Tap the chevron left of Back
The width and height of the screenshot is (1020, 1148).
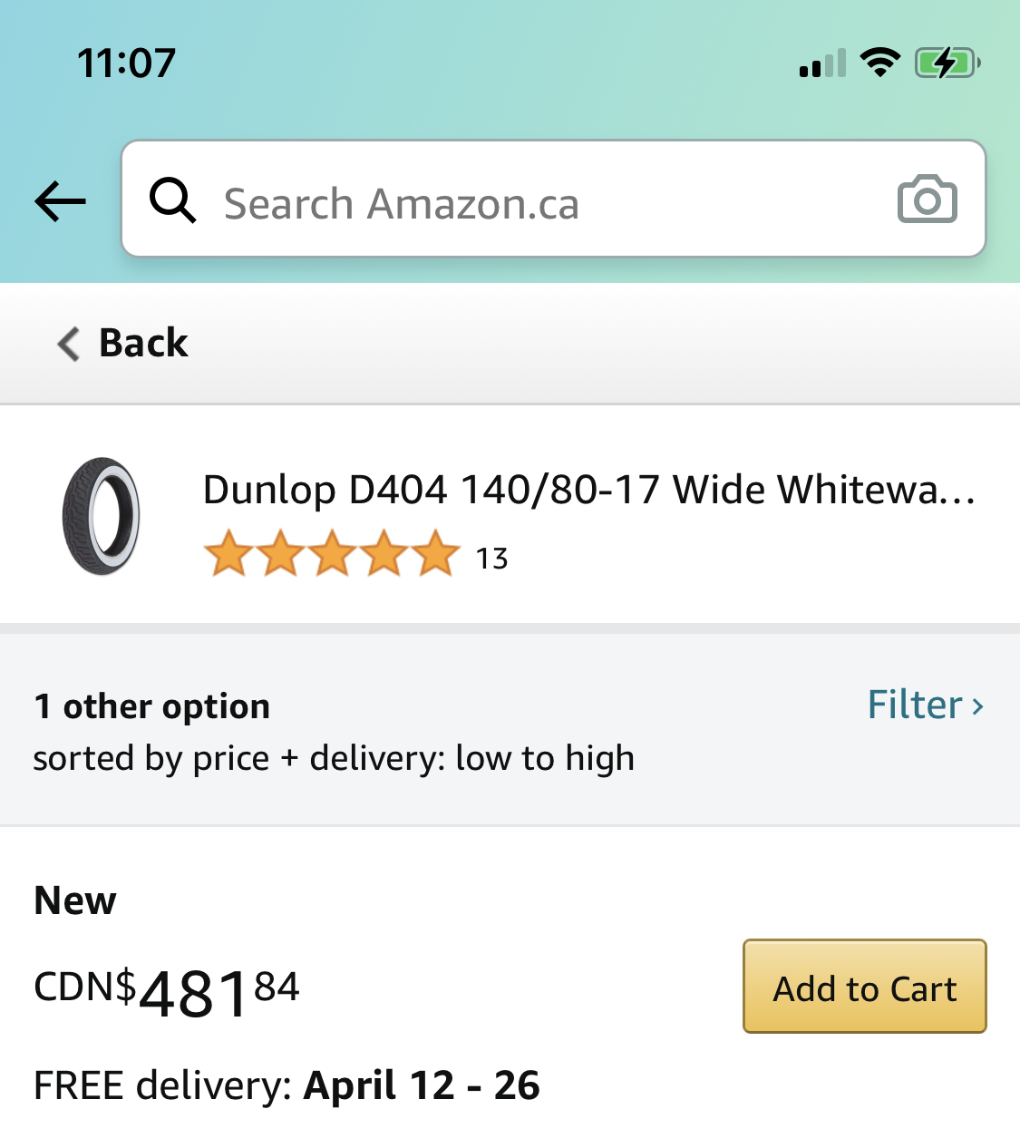pos(68,344)
